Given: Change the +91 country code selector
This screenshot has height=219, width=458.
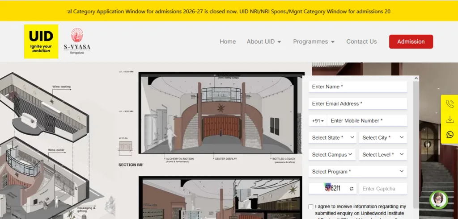Looking at the screenshot, I should [318, 121].
